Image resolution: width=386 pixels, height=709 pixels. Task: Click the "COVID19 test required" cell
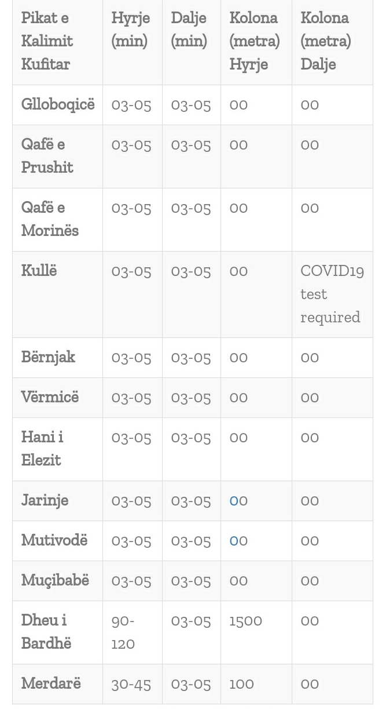332,294
